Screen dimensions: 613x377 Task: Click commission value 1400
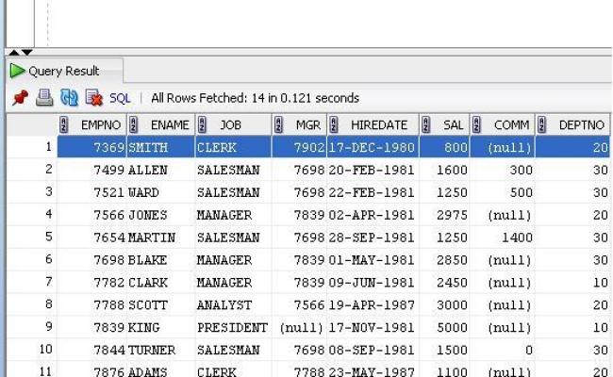503,238
